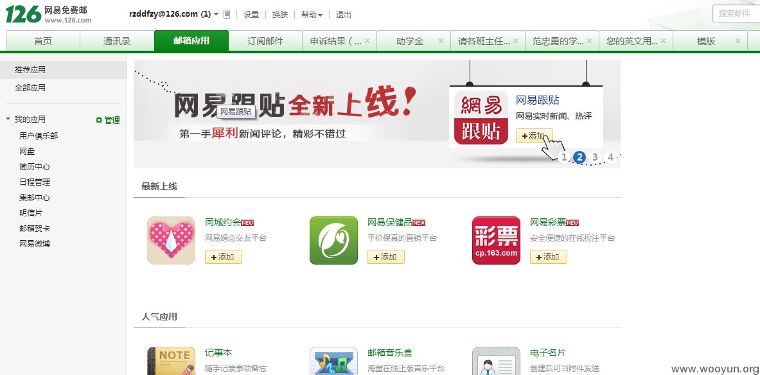Show banner slide 2

tap(579, 157)
